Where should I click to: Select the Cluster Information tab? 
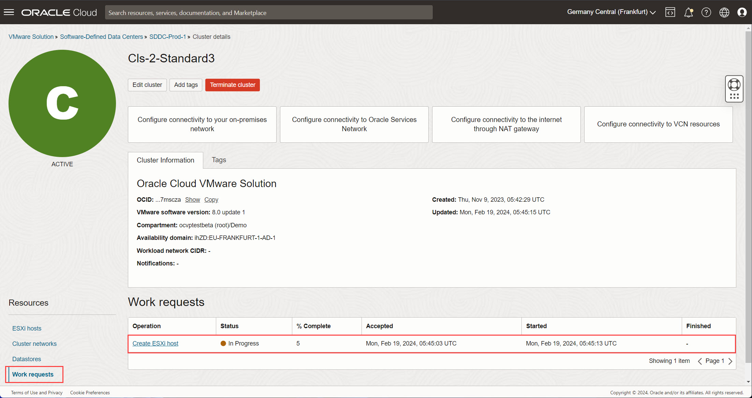point(165,160)
